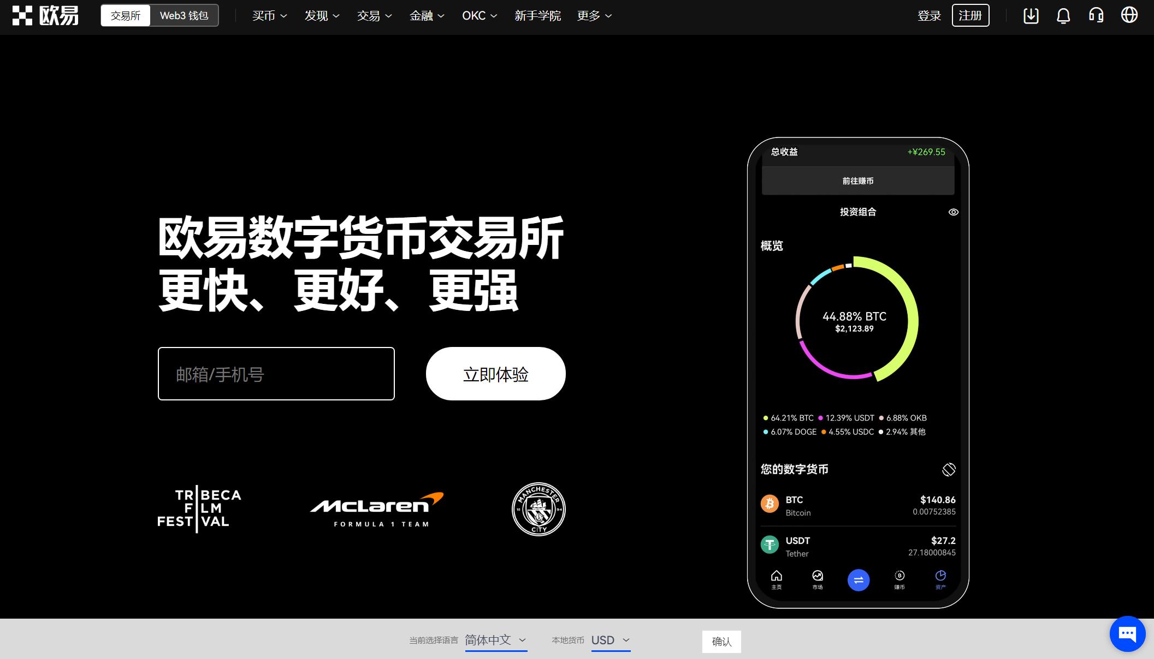This screenshot has width=1154, height=659.
Task: Expand the 买币 dropdown menu
Action: 267,15
